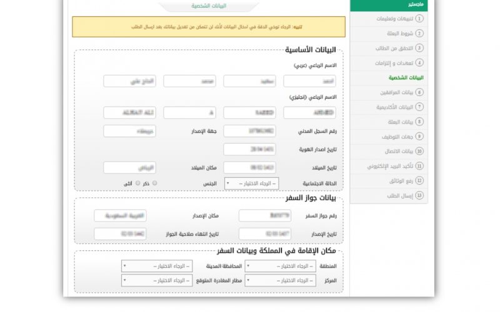Go to رفع الوثائق step
Image resolution: width=500 pixels, height=312 pixels.
[389, 180]
